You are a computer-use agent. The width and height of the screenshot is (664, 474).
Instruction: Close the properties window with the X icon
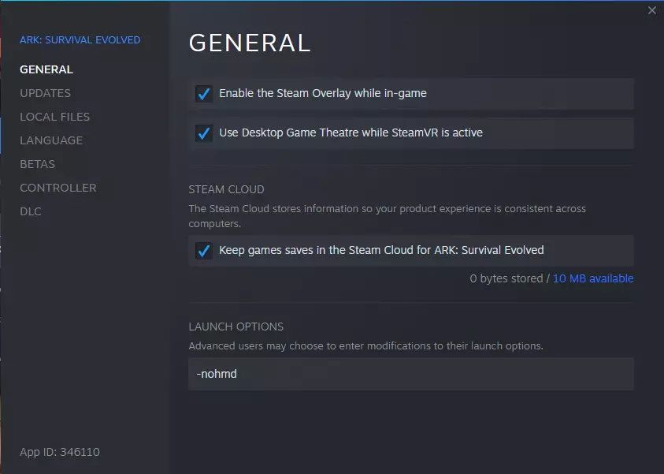click(x=652, y=10)
